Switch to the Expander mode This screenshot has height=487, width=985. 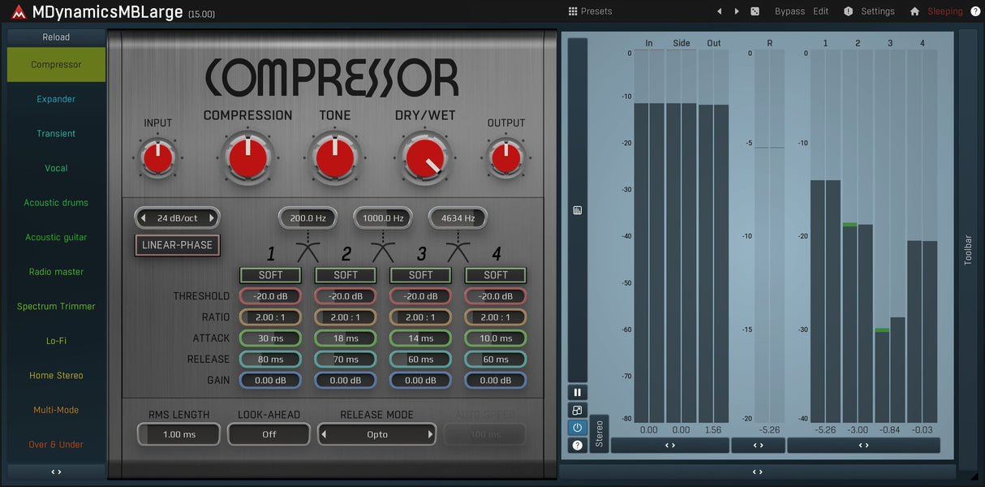(56, 99)
